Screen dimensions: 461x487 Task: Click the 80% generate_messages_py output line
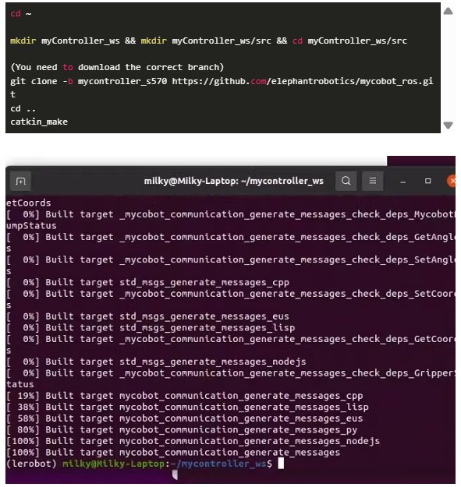click(x=182, y=429)
